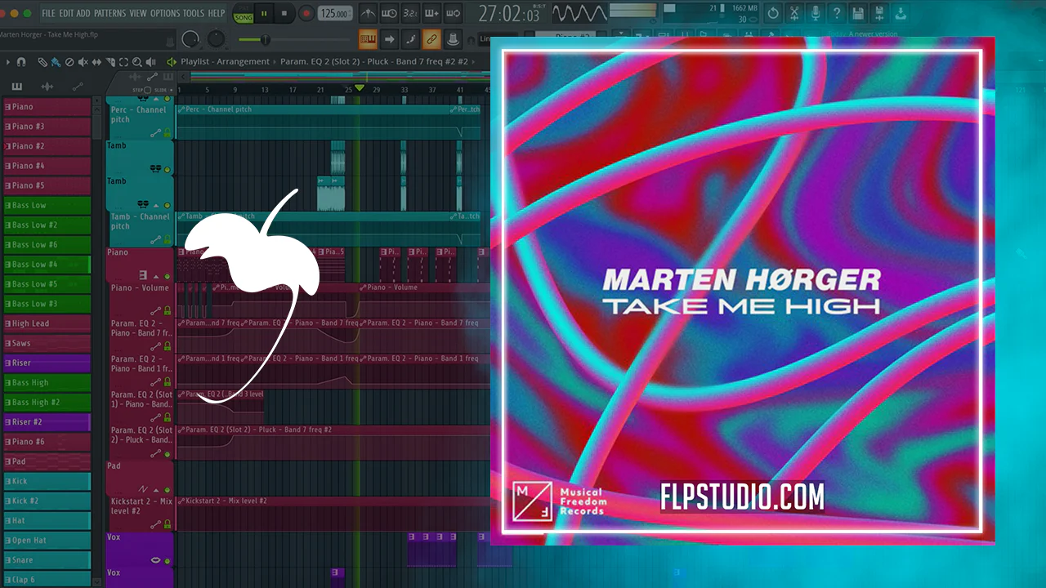Viewport: 1046px width, 588px height.
Task: Click the one-click audio recording microphone
Action: pyautogui.click(x=816, y=13)
